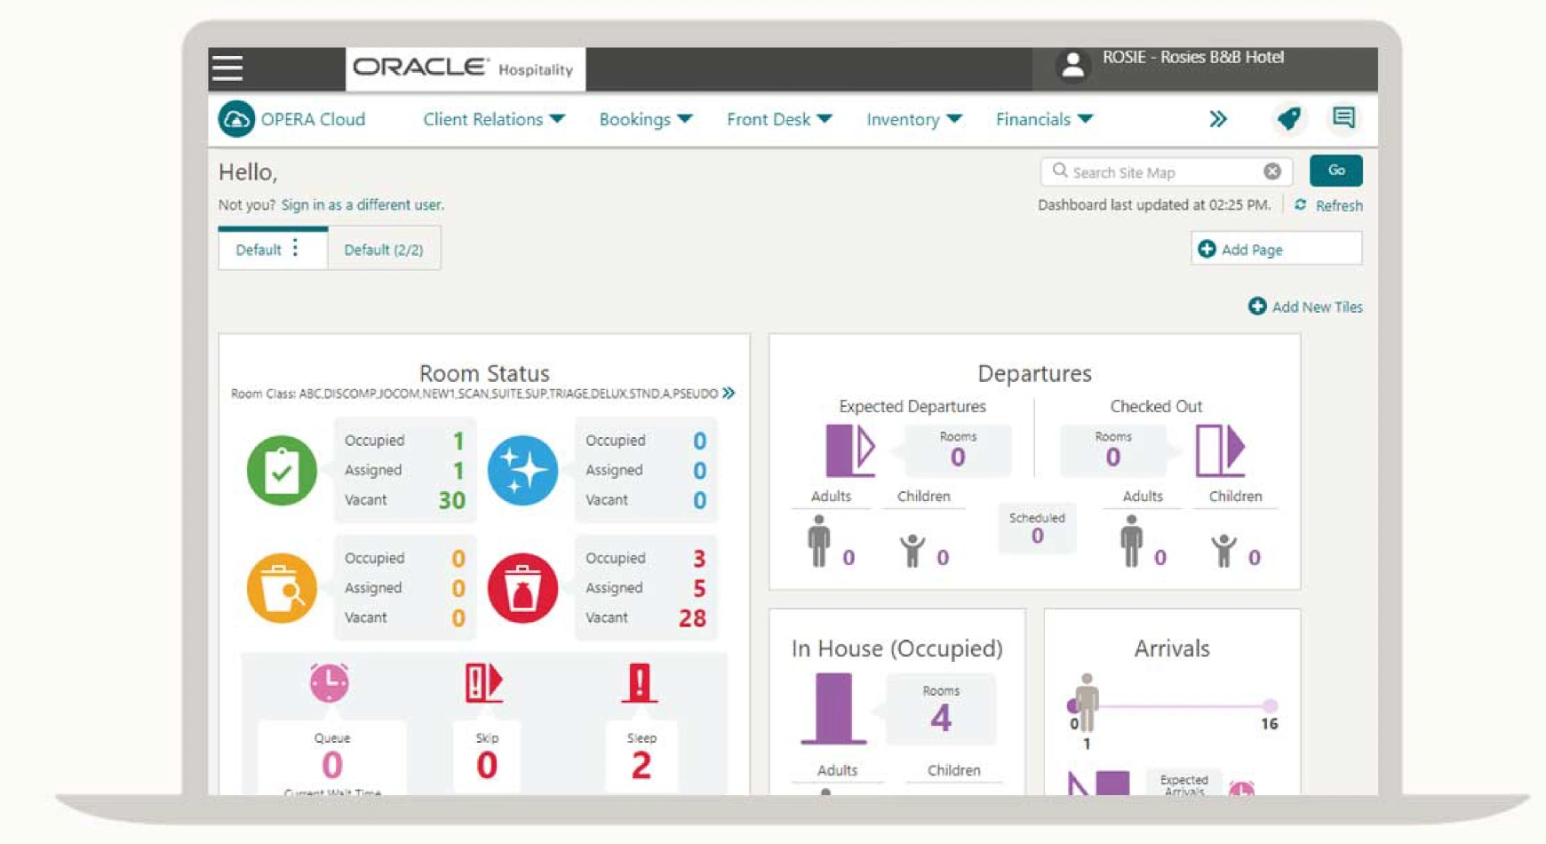Click the Sleep exclamation icon

639,683
